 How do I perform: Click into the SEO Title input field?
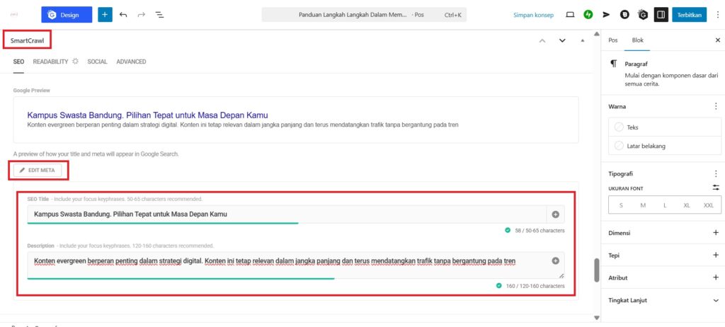pyautogui.click(x=283, y=214)
